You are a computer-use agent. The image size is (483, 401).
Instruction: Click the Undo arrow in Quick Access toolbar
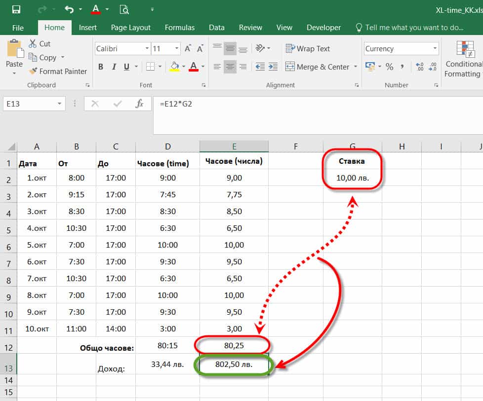tap(69, 9)
